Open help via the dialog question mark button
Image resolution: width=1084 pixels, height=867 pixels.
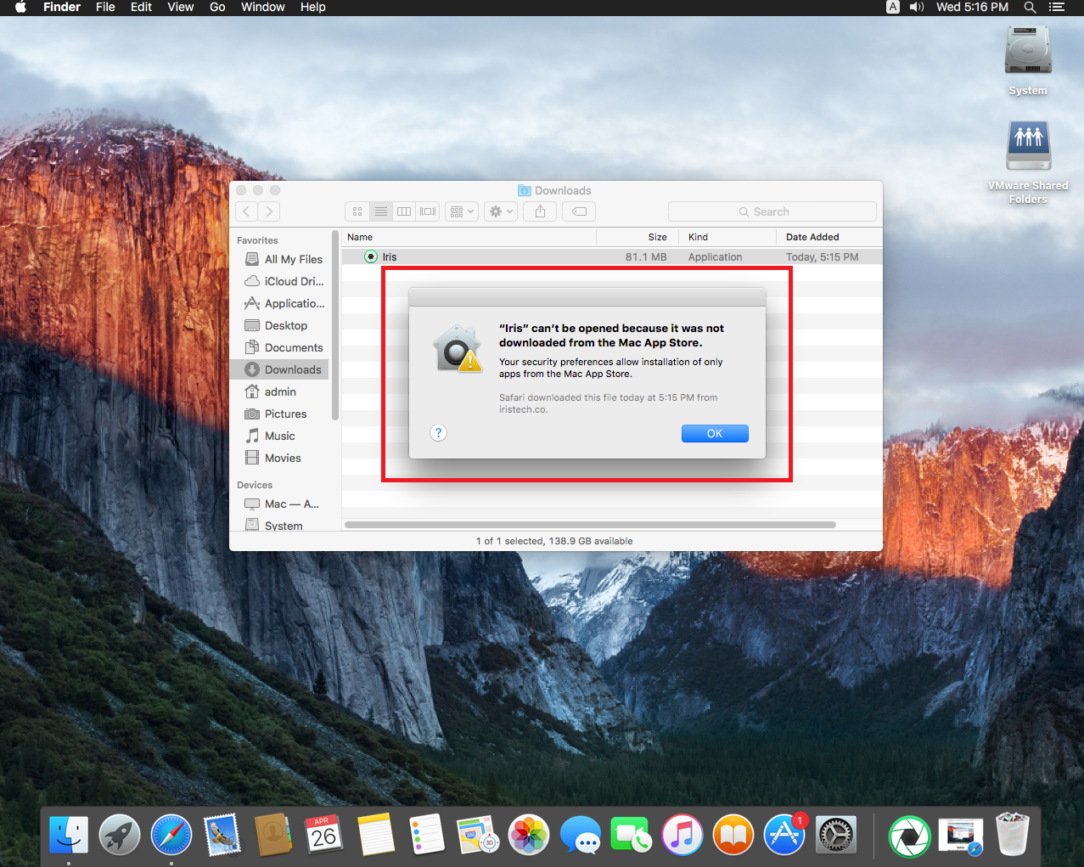tap(438, 433)
